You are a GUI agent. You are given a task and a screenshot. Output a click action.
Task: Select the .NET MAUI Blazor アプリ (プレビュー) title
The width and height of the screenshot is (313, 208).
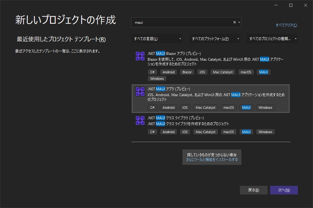click(x=174, y=54)
